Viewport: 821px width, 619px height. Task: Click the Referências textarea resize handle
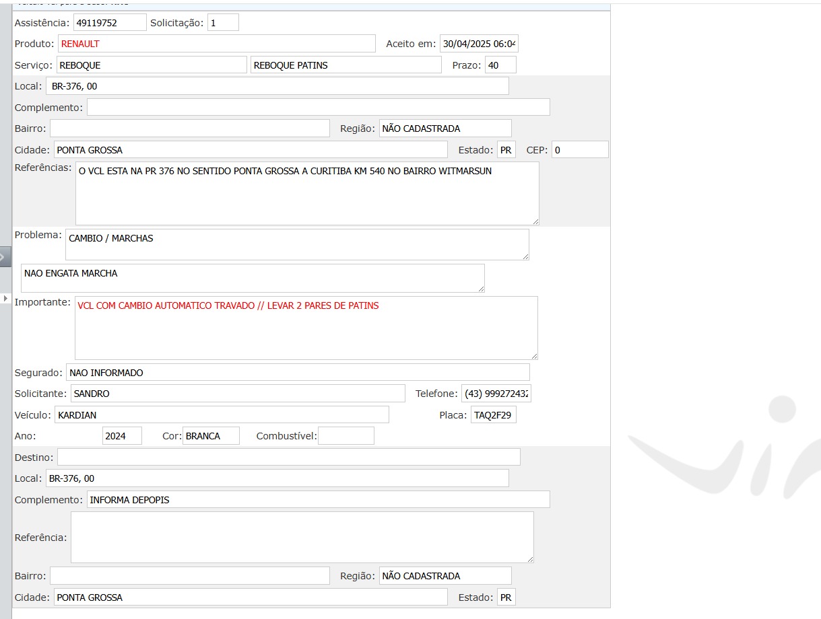535,221
